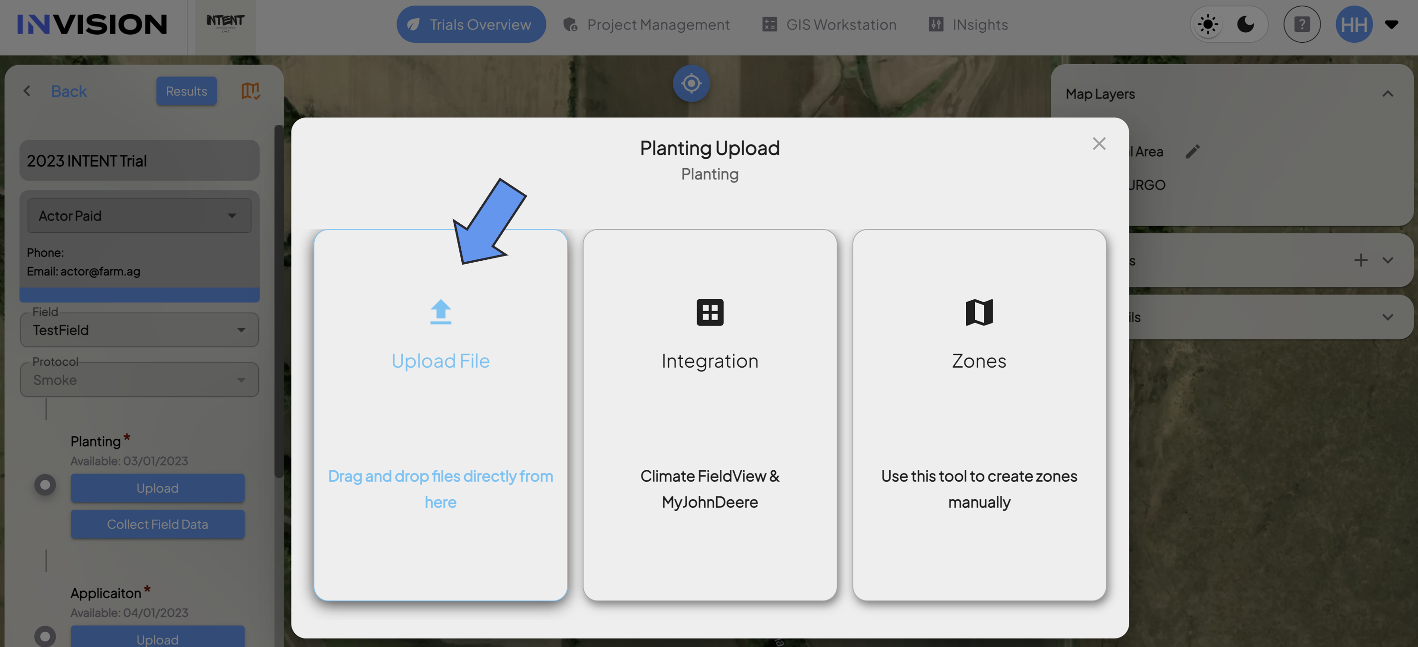Edit trial area with pencil icon
This screenshot has height=647, width=1418.
point(1192,151)
